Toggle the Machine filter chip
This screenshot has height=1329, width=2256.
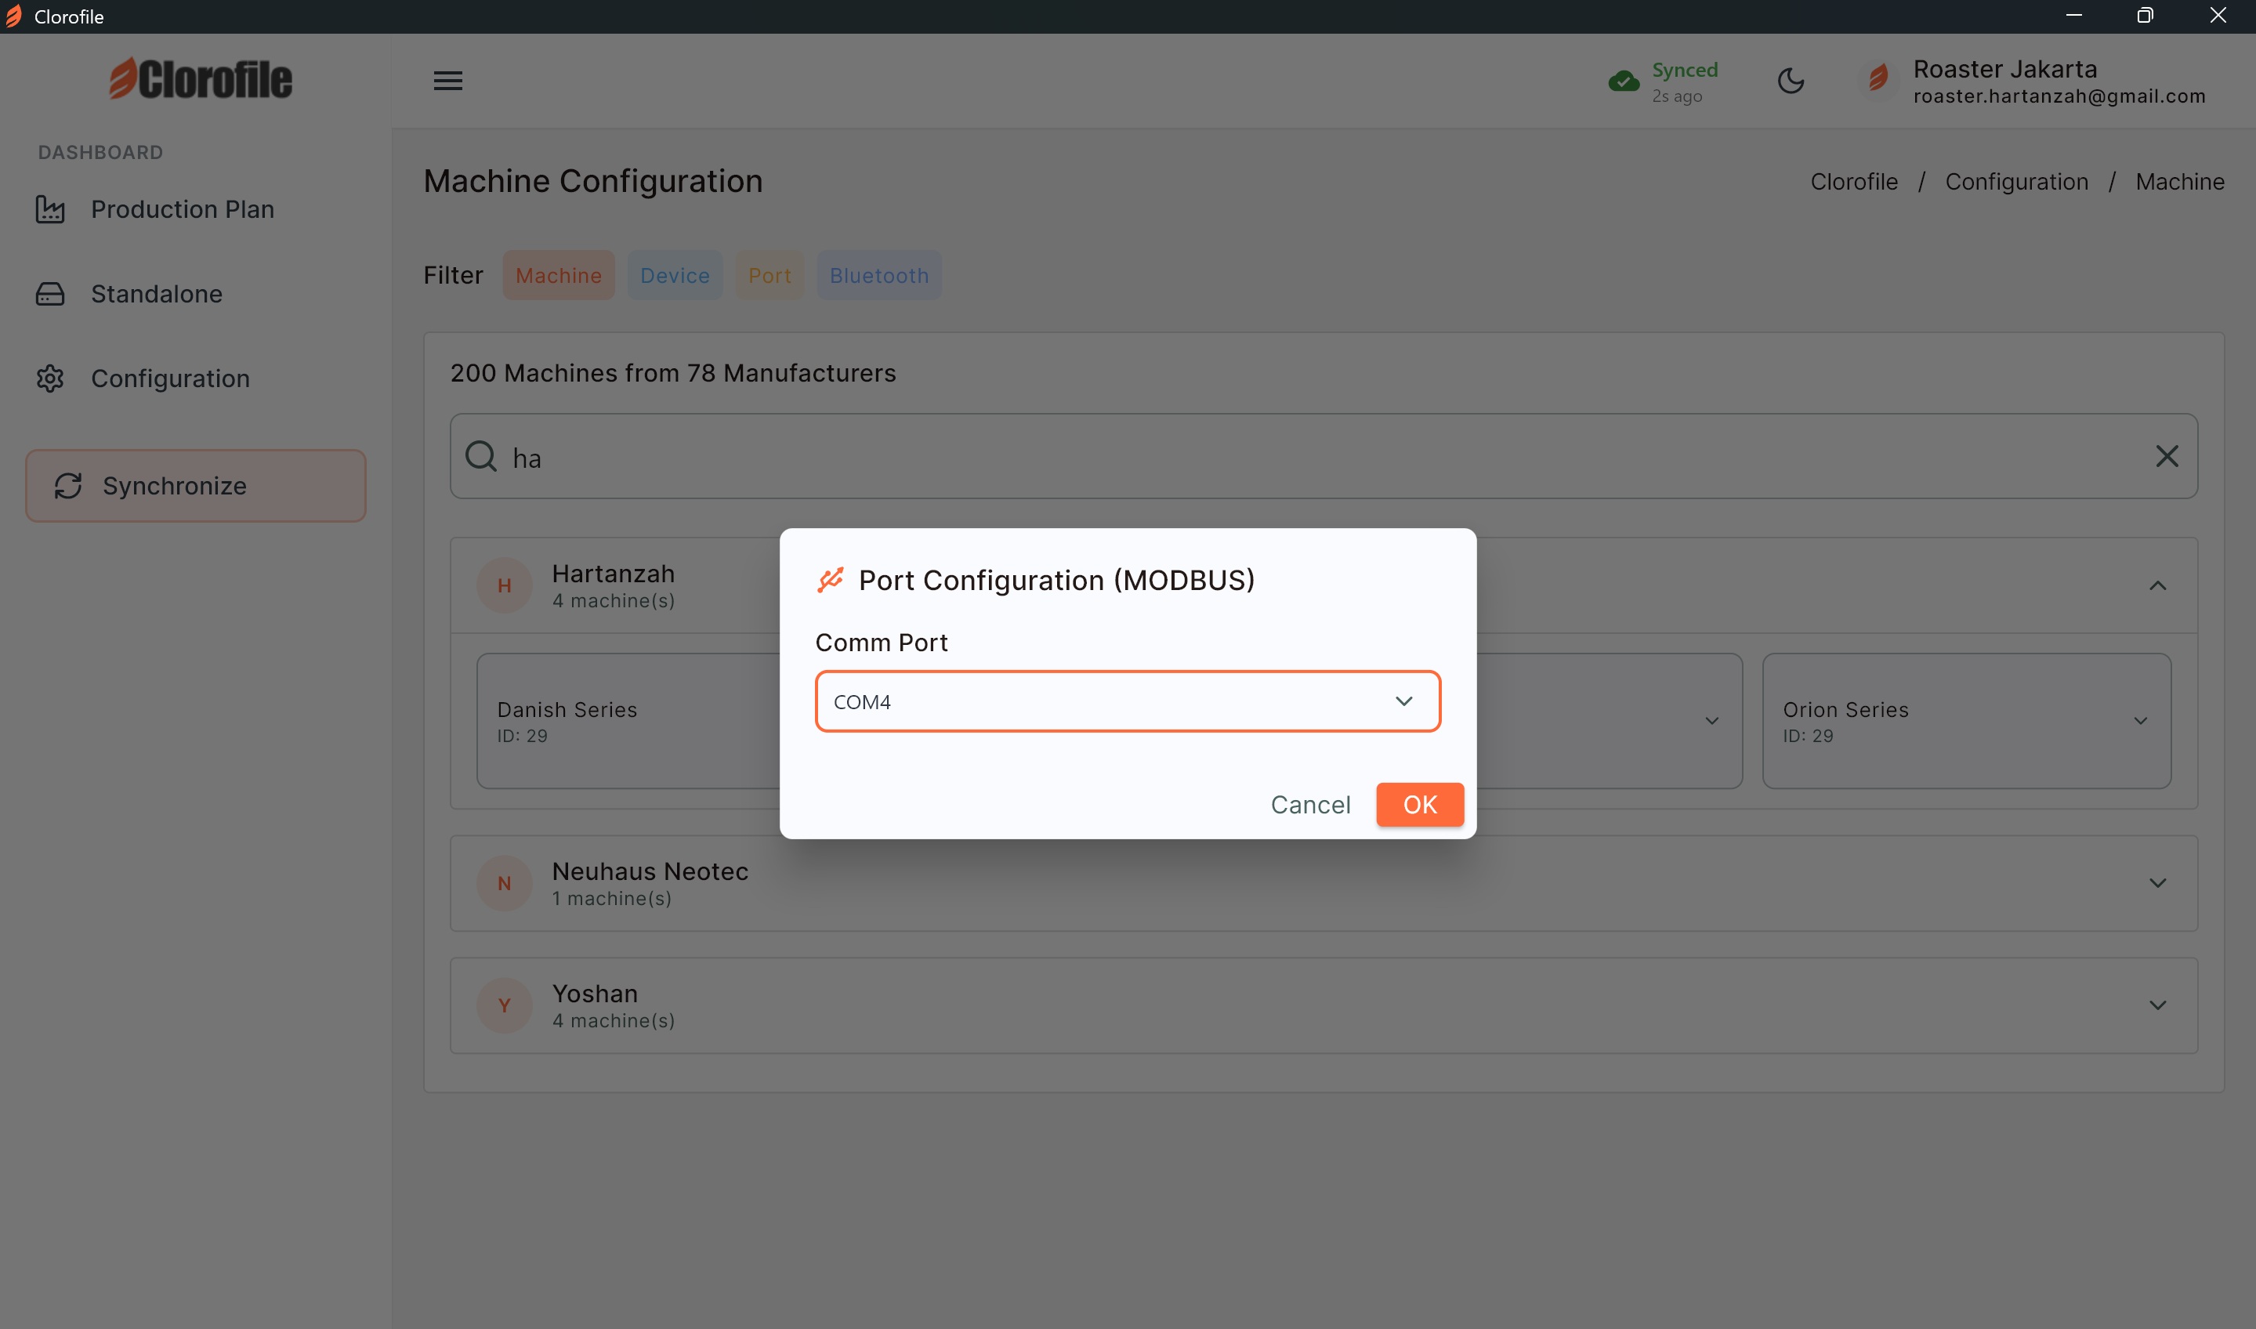click(558, 276)
